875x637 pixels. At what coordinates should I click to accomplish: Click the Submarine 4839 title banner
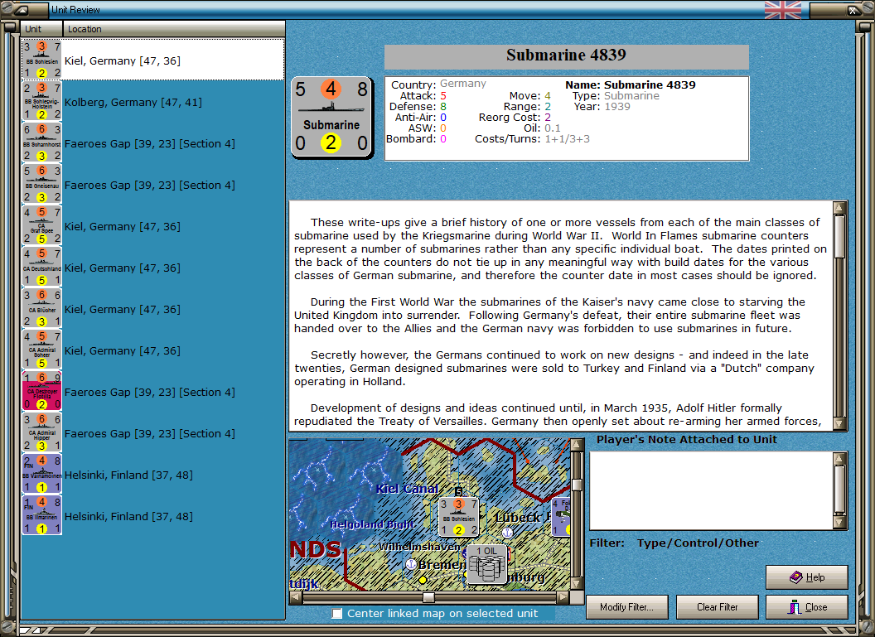tap(567, 56)
